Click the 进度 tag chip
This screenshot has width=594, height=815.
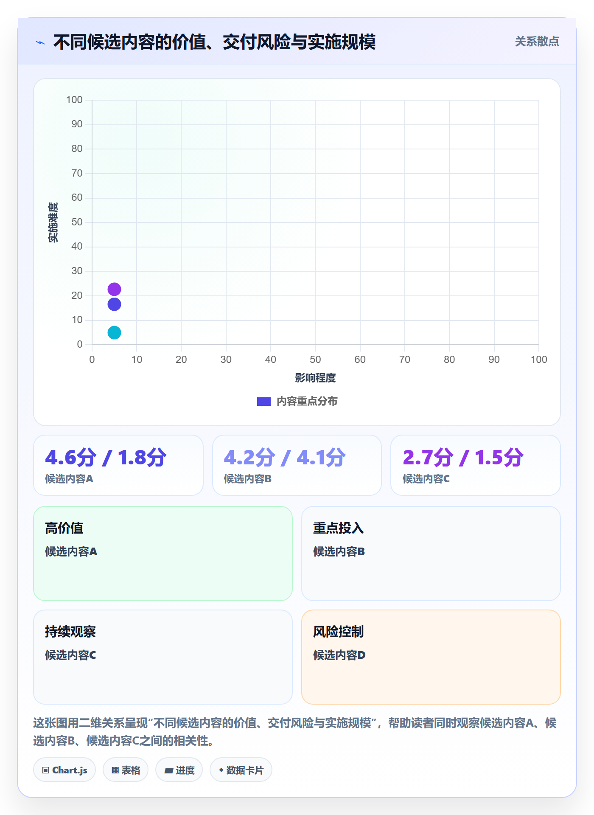[179, 770]
